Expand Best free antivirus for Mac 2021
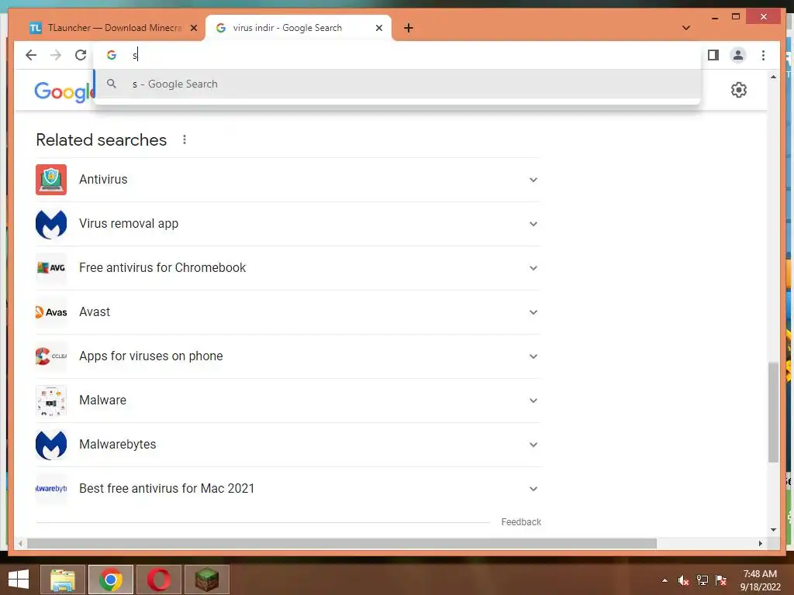The image size is (794, 595). (533, 489)
